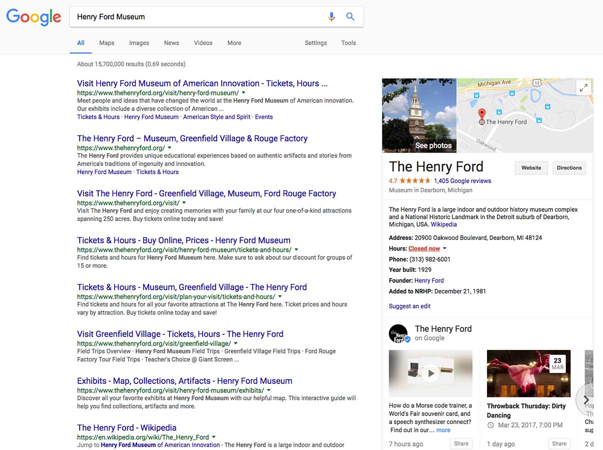Click the Google logo
The width and height of the screenshot is (603, 450).
coord(34,17)
